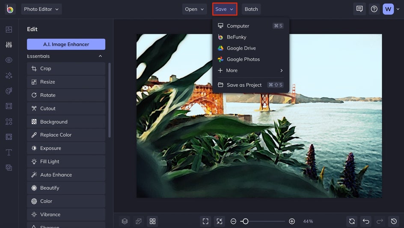The width and height of the screenshot is (404, 228).
Task: Click the fullscreen expand icon
Action: (x=205, y=221)
